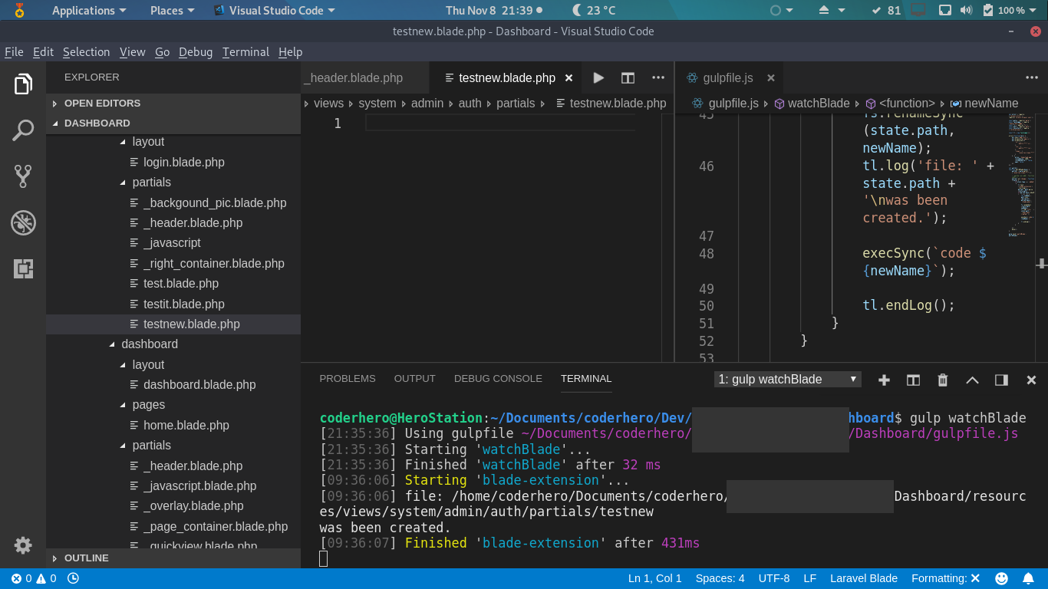The width and height of the screenshot is (1048, 589).
Task: Open the battery indicator in top panel
Action: tap(1008, 10)
